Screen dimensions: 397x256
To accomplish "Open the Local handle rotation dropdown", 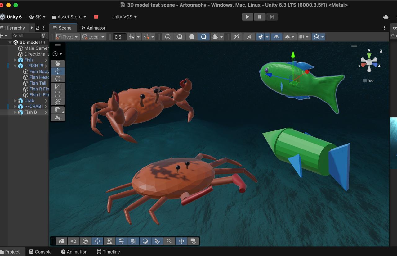I will point(93,37).
